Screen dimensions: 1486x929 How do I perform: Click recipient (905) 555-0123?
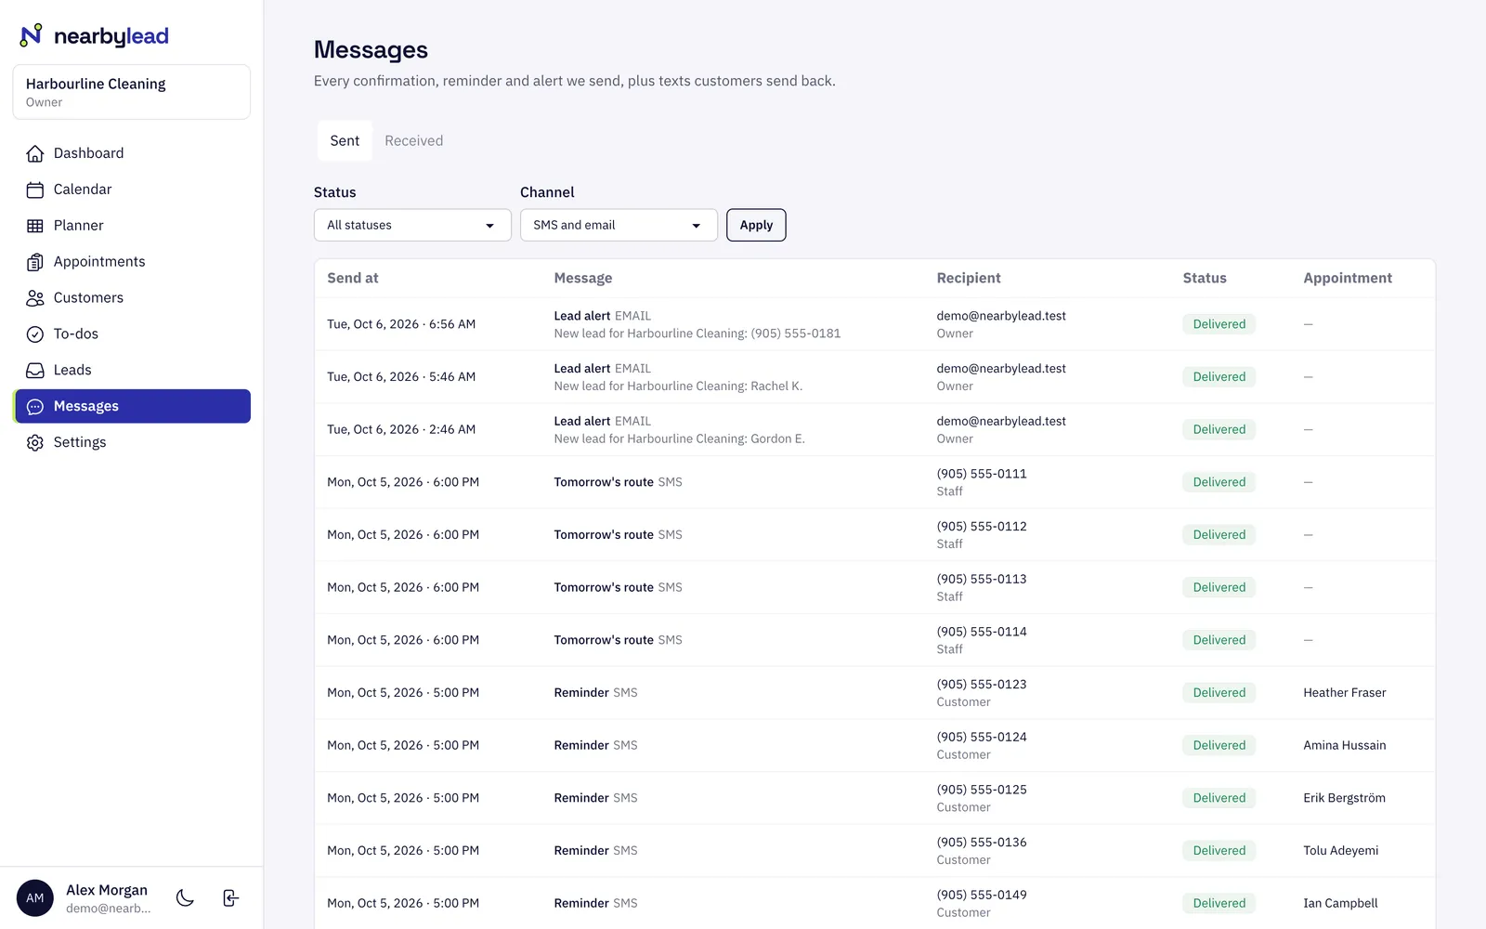pos(982,685)
